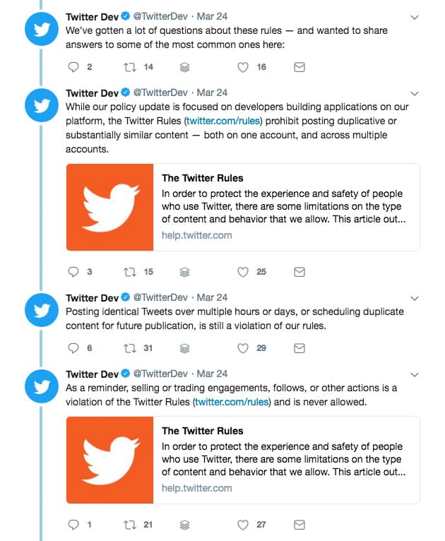The height and width of the screenshot is (541, 445).
Task: Open the chevron menu on the policy update tweet
Action: pyautogui.click(x=415, y=93)
